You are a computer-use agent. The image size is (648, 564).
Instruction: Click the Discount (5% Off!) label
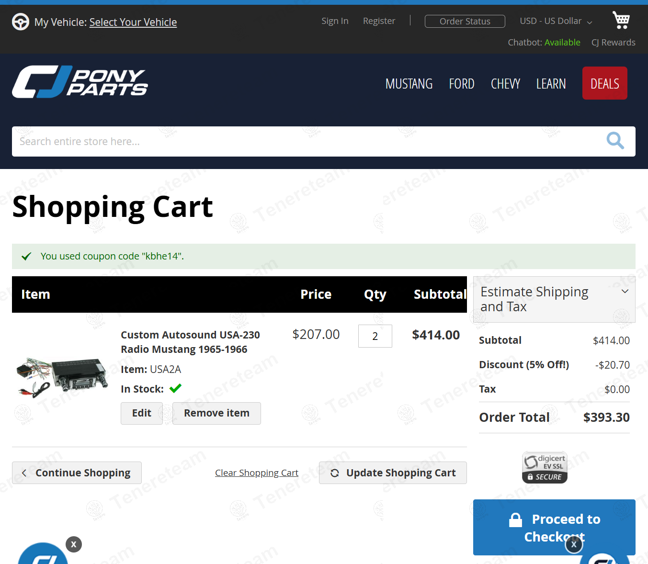coord(524,365)
